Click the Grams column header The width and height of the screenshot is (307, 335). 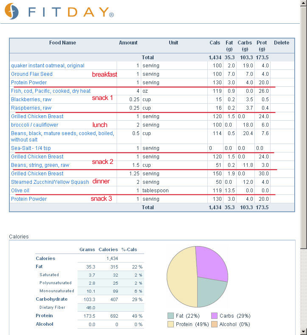[87, 249]
